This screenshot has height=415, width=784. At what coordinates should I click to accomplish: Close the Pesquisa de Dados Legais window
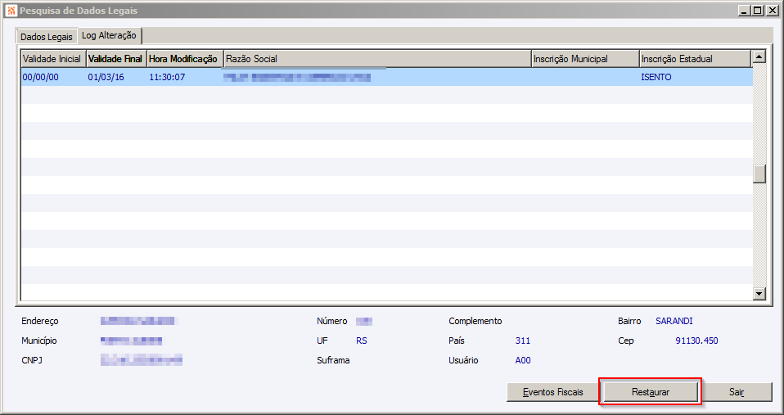(772, 10)
